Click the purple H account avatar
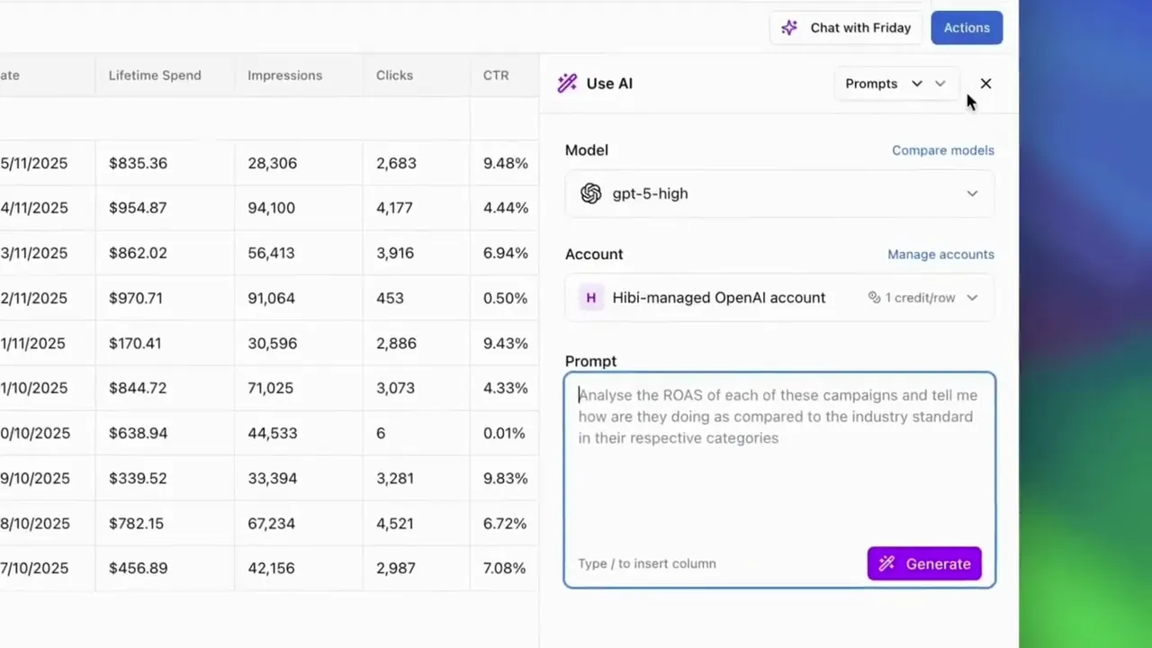1152x648 pixels. pos(590,298)
